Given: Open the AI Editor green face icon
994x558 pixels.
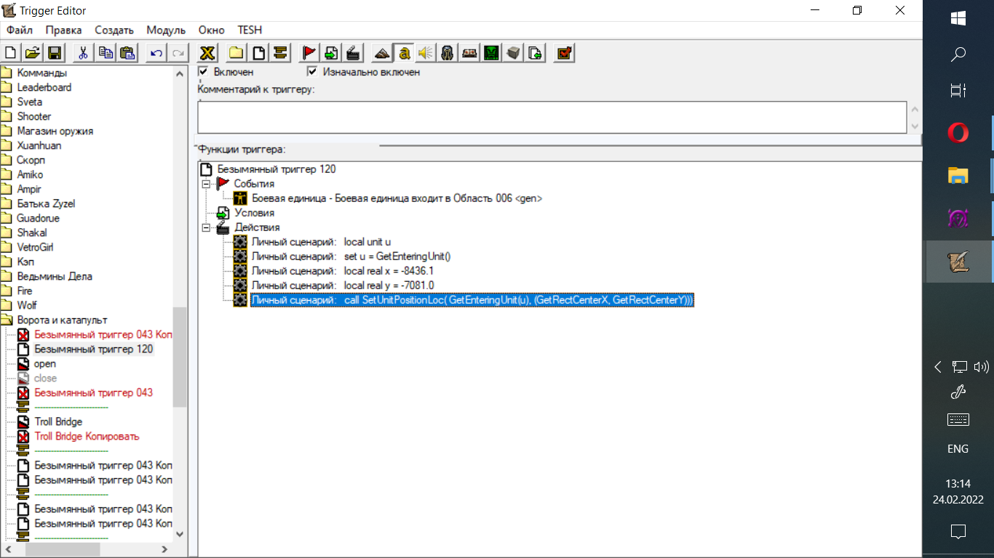Looking at the screenshot, I should pos(492,53).
